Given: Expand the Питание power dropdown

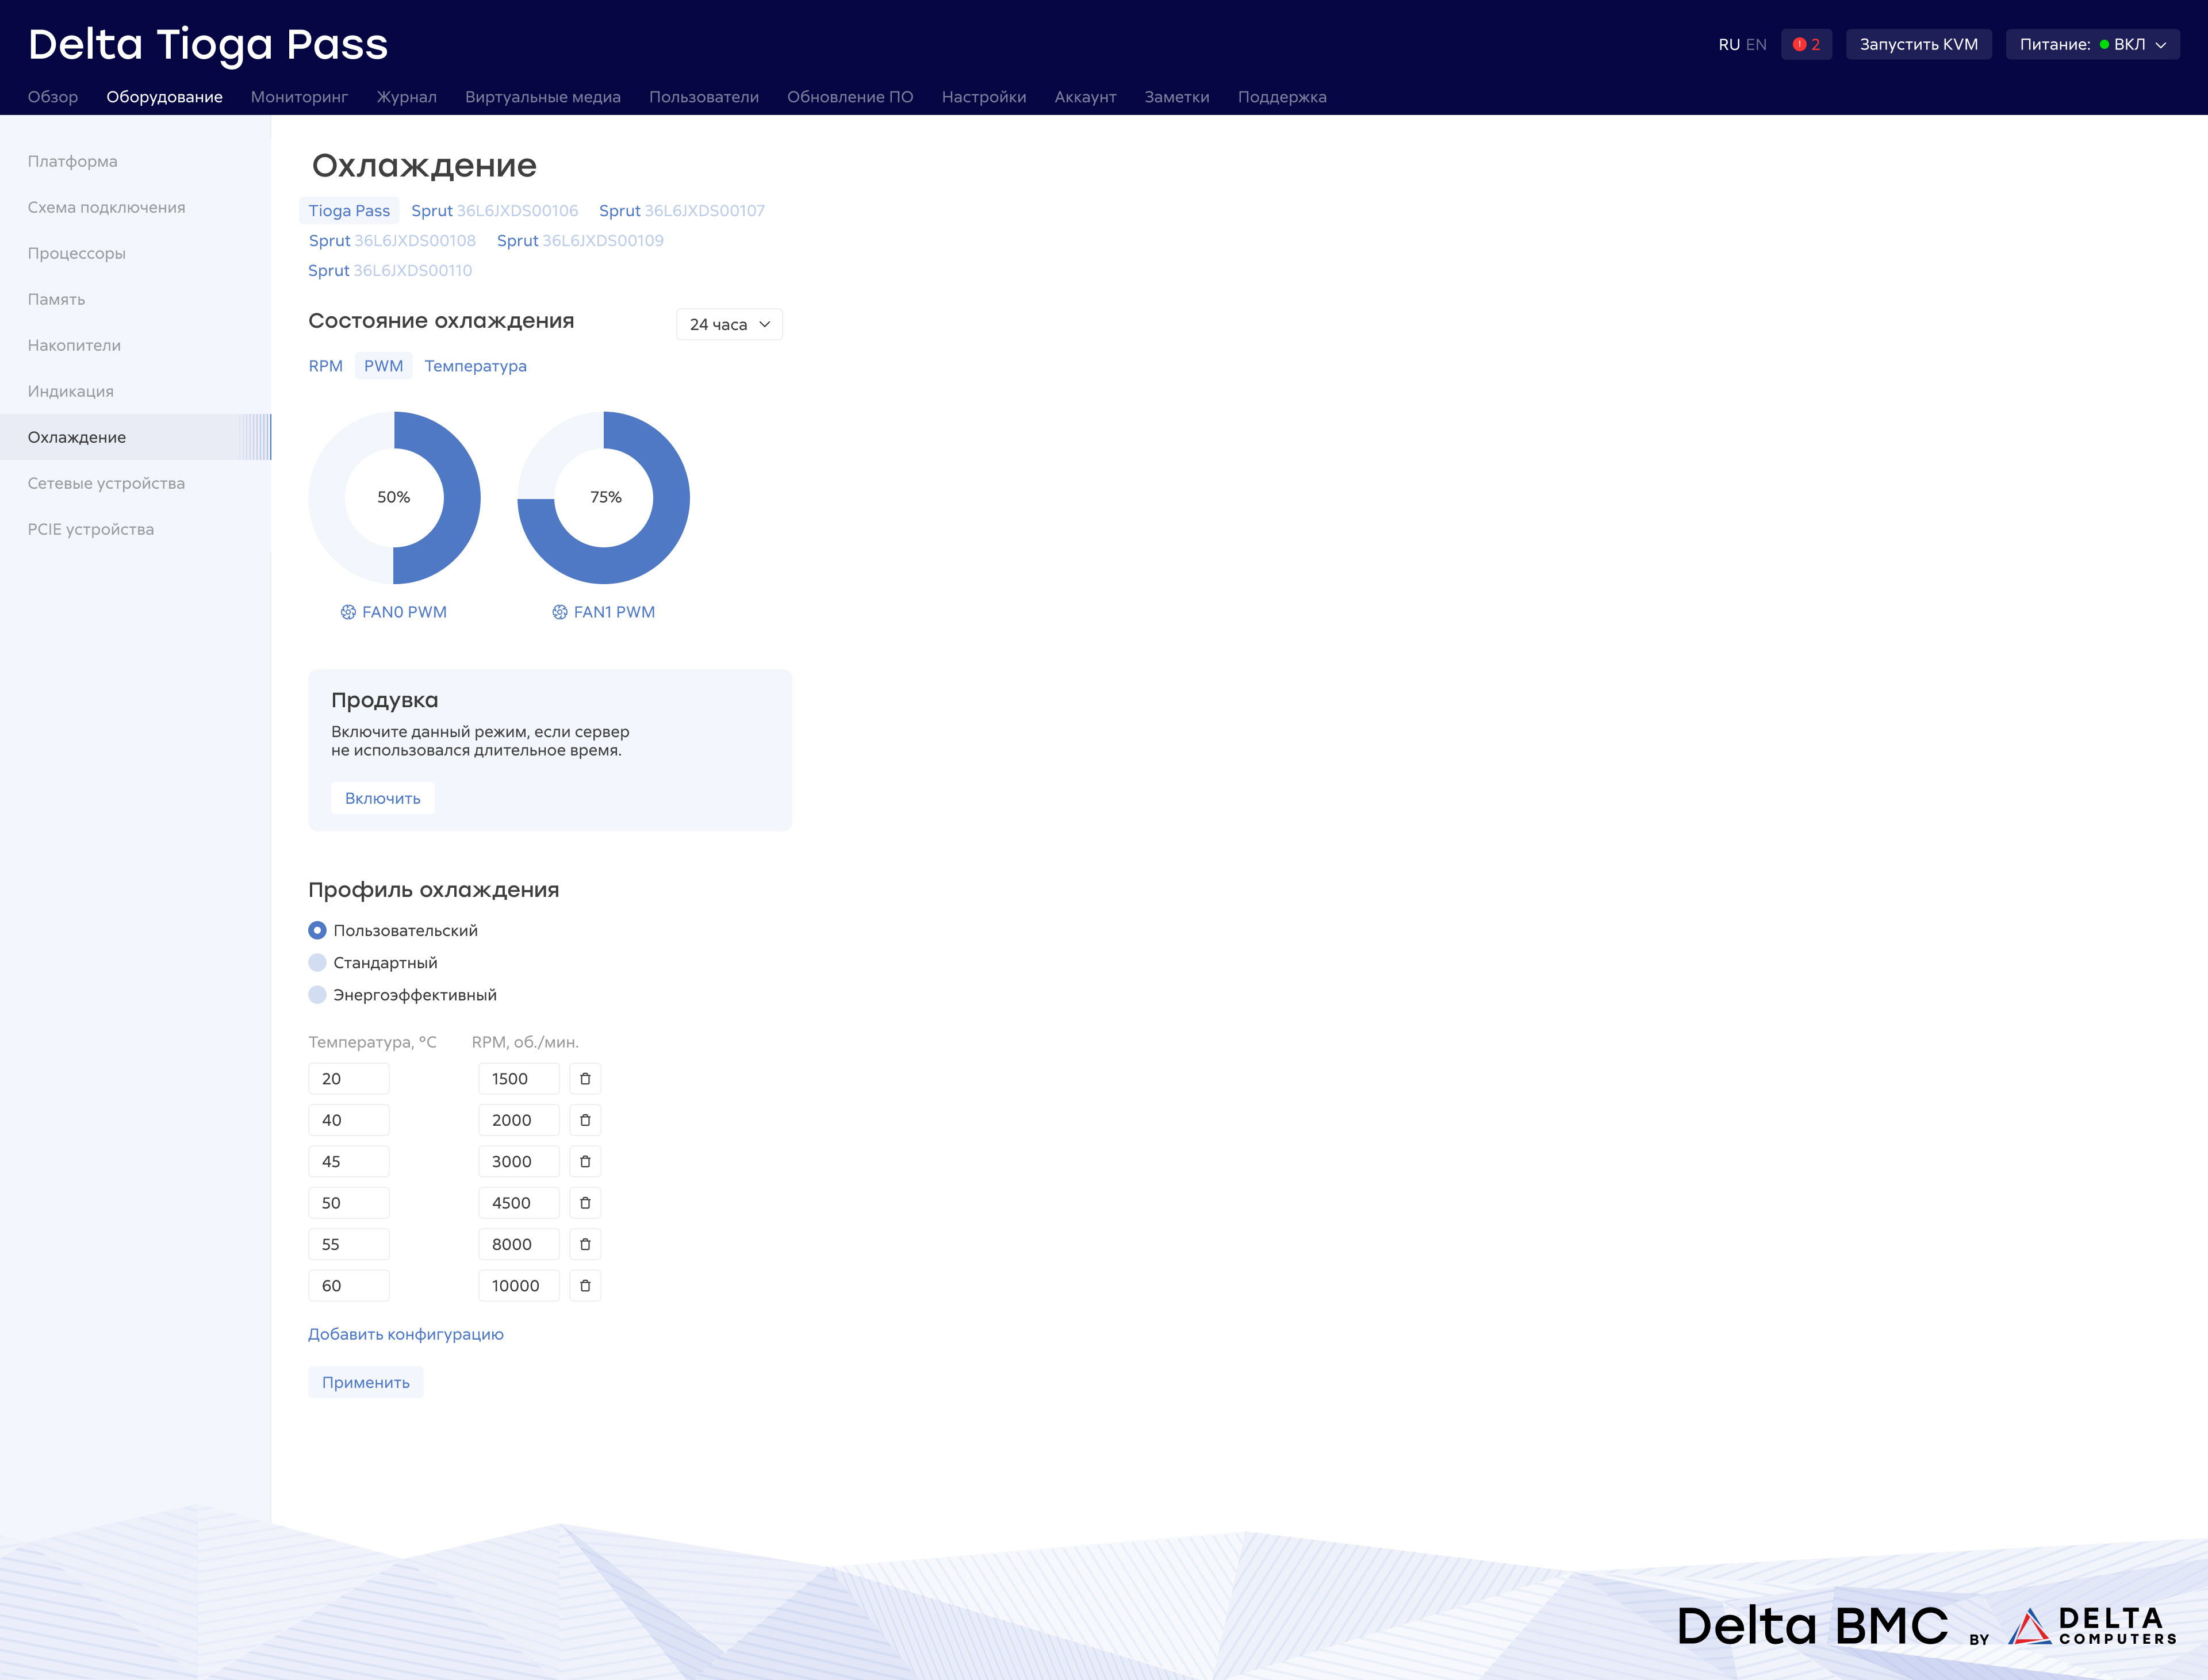Looking at the screenshot, I should pyautogui.click(x=2092, y=44).
